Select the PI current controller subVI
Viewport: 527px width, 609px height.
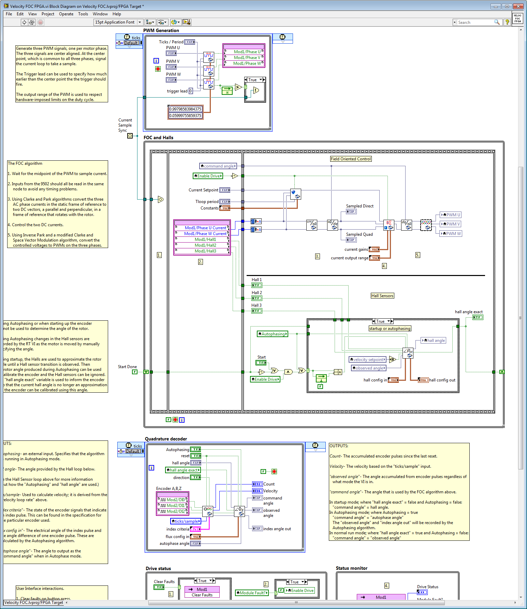[x=389, y=225]
